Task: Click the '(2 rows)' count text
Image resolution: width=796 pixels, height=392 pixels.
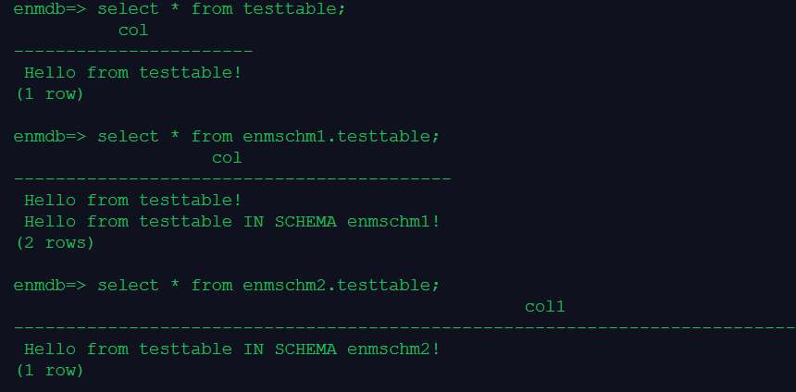Action: 56,243
